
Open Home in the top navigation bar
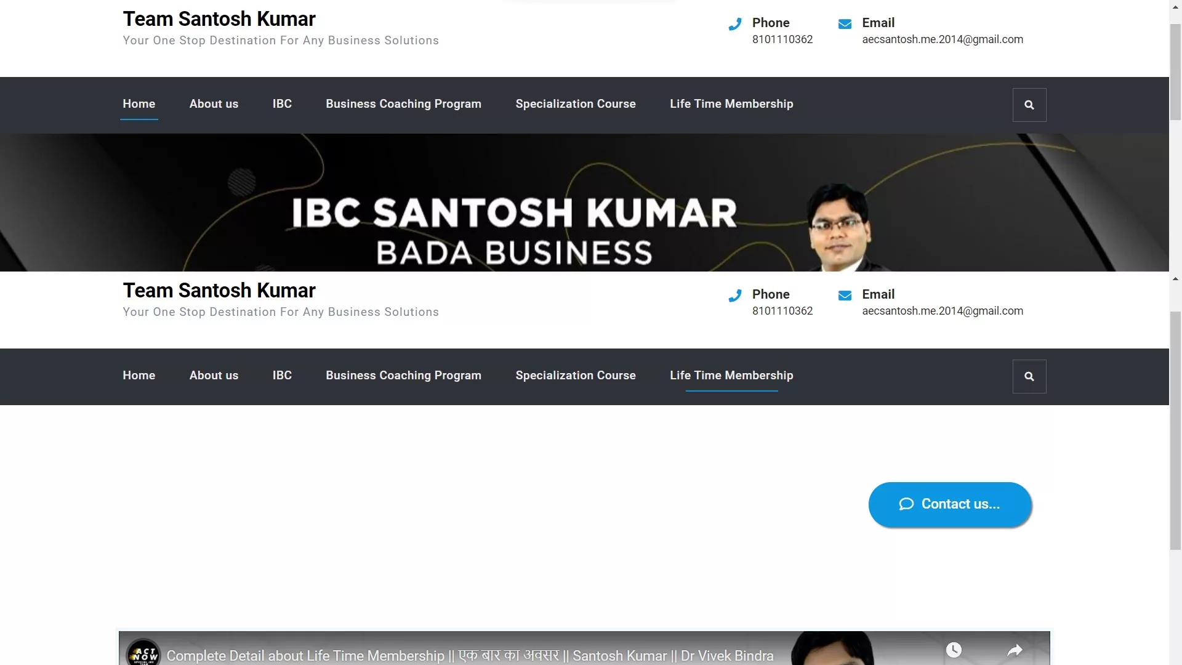tap(139, 104)
